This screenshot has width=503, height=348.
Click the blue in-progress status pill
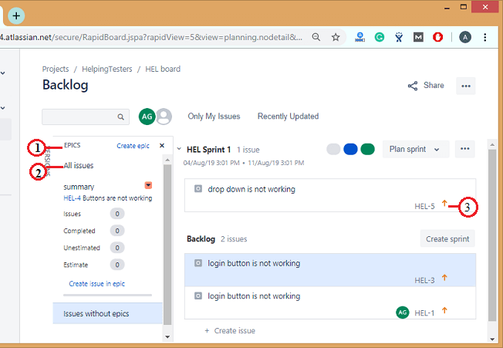click(350, 149)
